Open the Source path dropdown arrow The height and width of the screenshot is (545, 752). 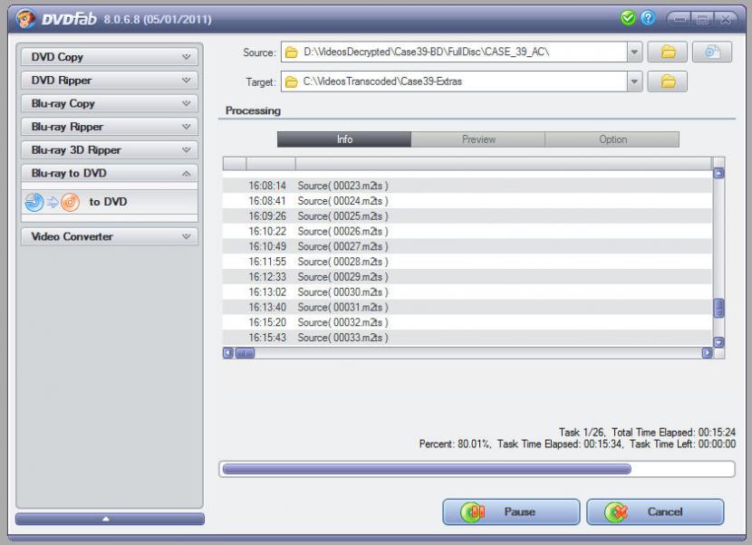pyautogui.click(x=634, y=52)
